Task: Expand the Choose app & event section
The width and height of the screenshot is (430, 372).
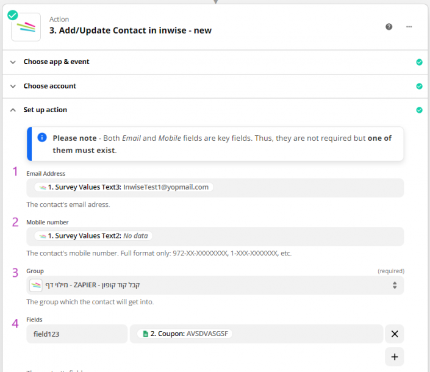Action: [13, 62]
